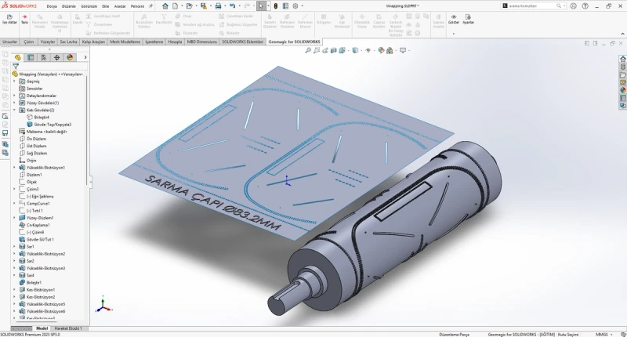
Task: Click the Apply Scene icon
Action: point(390,50)
